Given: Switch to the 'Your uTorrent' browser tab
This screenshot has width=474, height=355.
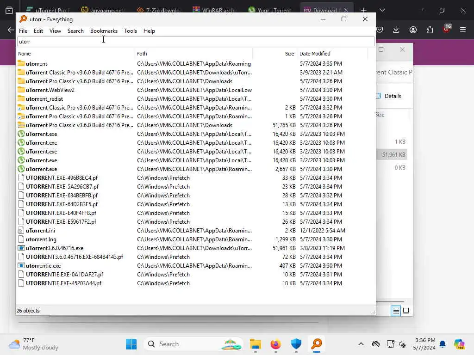Looking at the screenshot, I should pos(270,10).
